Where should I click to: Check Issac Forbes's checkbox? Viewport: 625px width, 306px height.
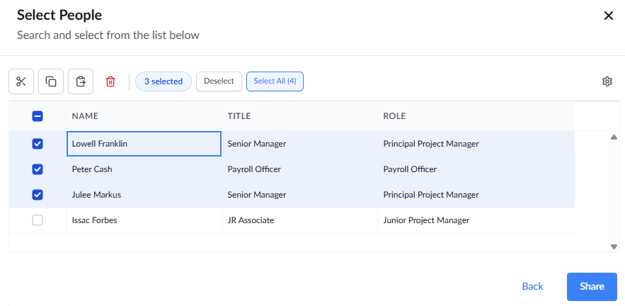(x=38, y=220)
